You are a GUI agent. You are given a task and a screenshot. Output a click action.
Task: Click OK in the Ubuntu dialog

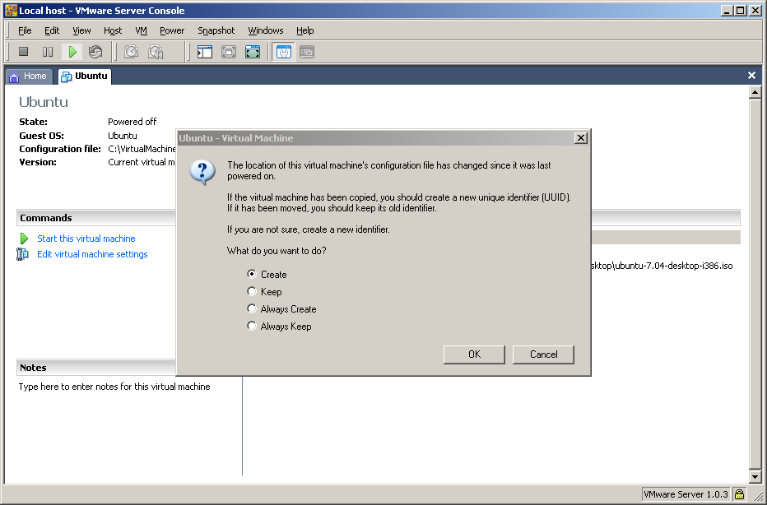pos(474,354)
